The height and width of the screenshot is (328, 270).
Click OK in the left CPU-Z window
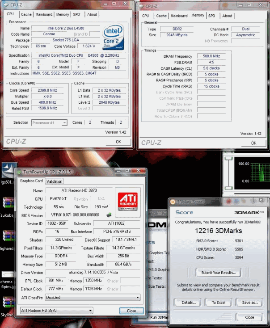pos(118,142)
